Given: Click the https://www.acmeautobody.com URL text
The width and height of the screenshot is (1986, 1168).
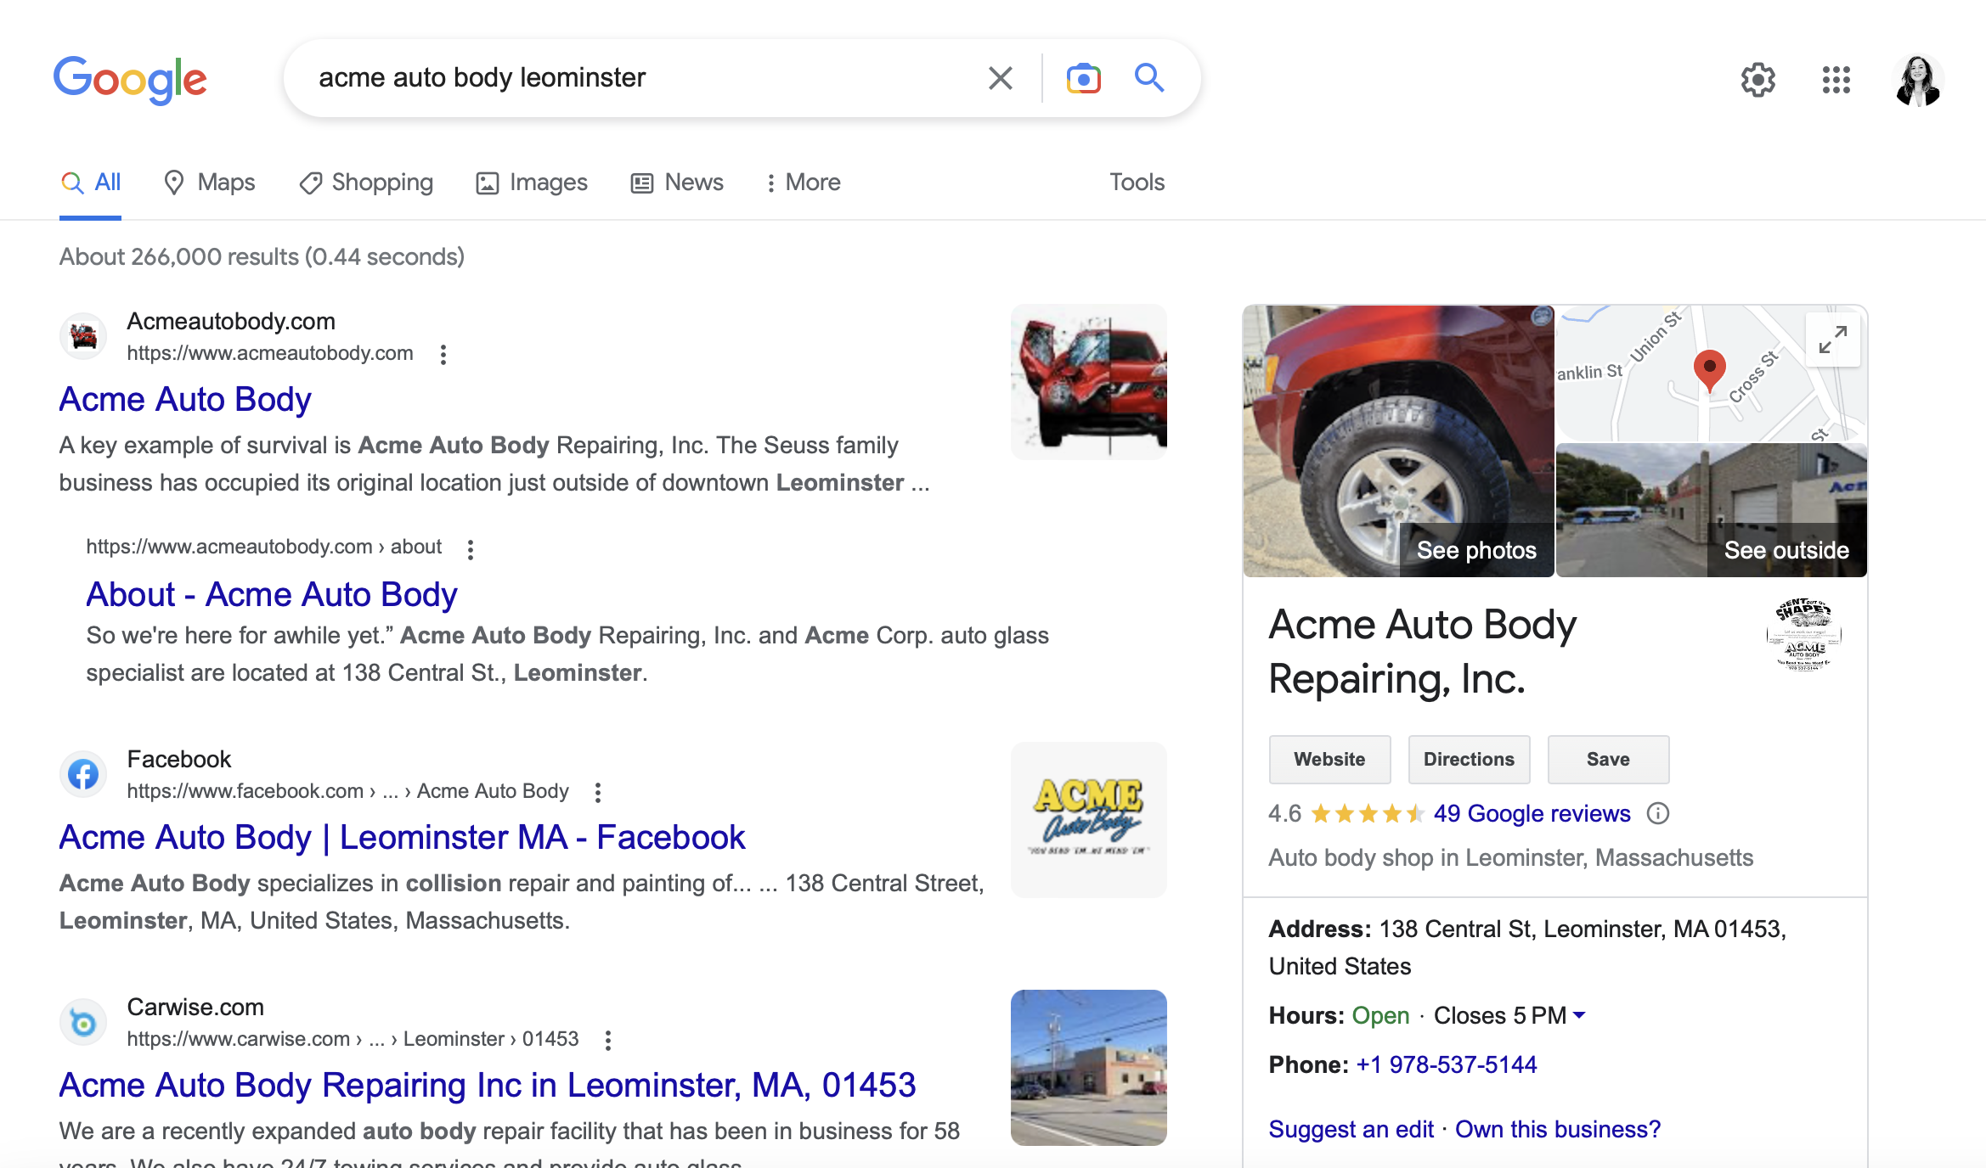Looking at the screenshot, I should point(270,353).
